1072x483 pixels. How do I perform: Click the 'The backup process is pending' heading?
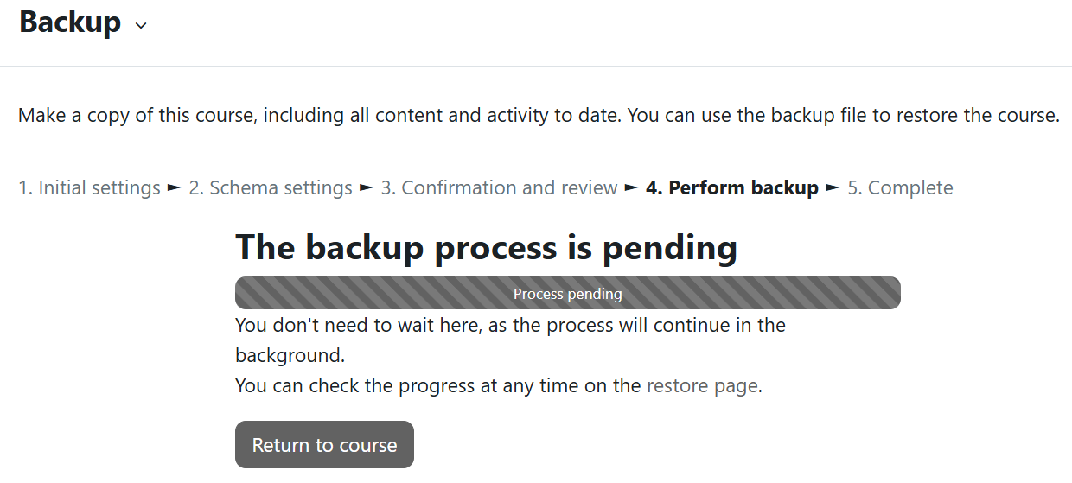486,247
